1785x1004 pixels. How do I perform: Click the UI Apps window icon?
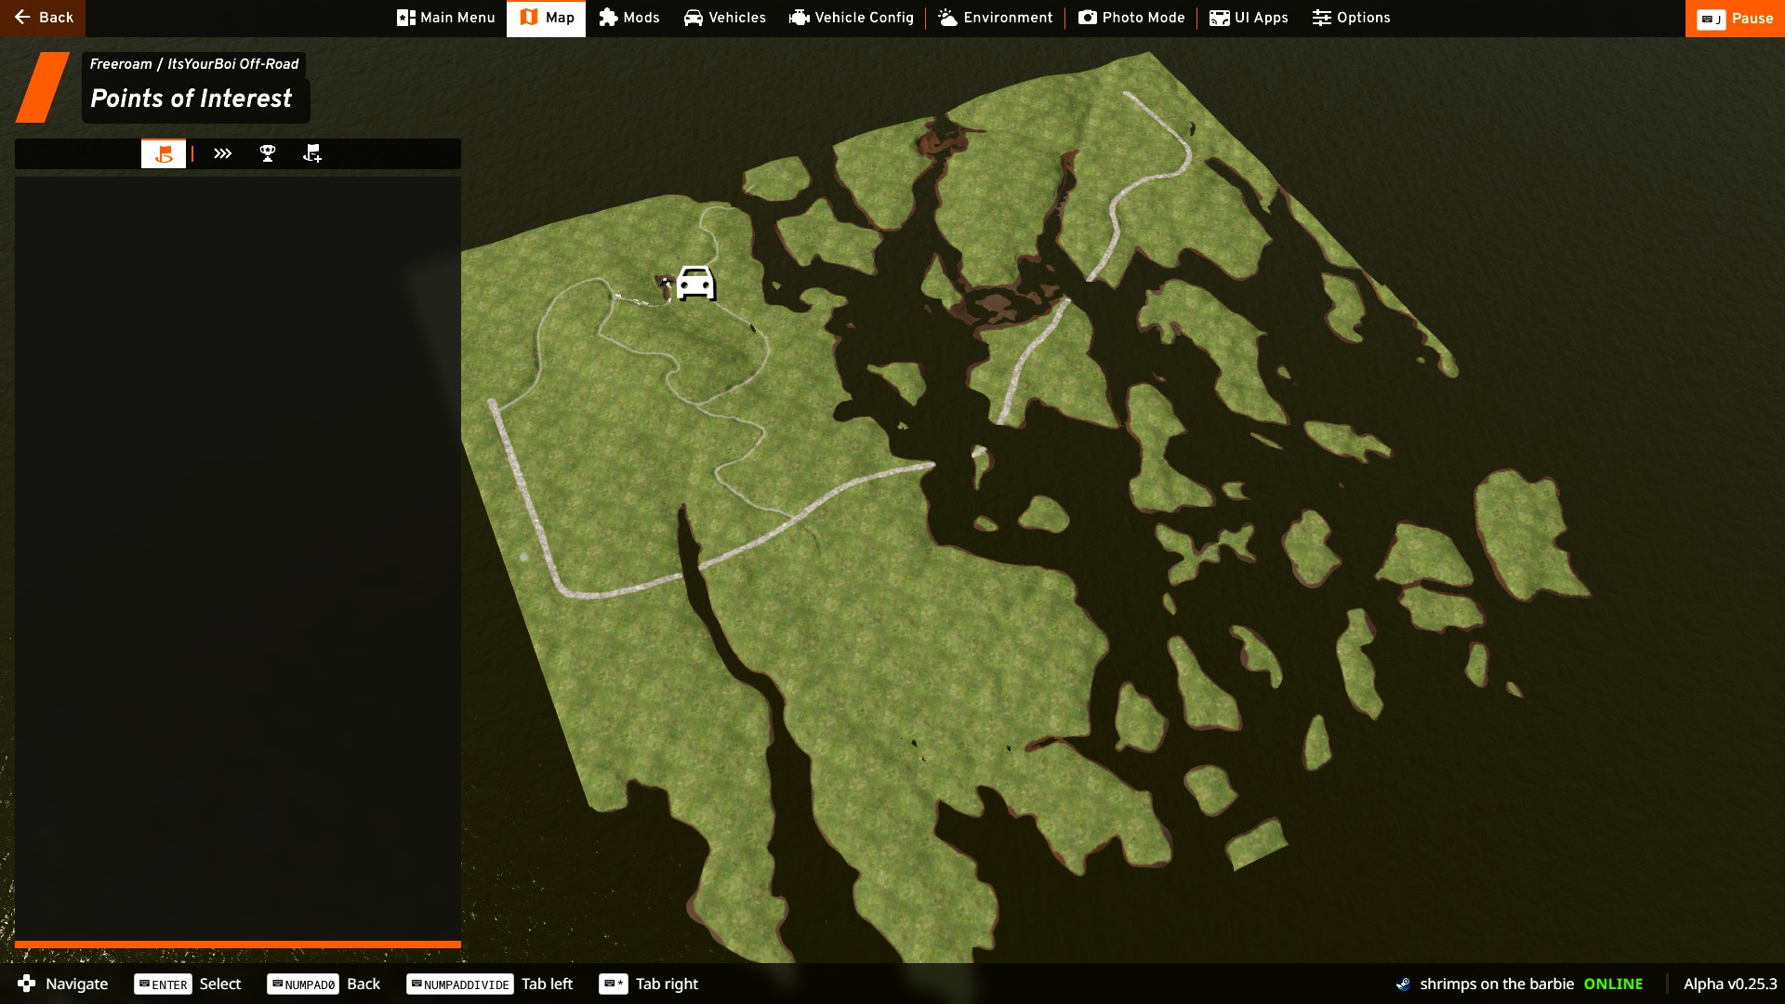[1220, 18]
